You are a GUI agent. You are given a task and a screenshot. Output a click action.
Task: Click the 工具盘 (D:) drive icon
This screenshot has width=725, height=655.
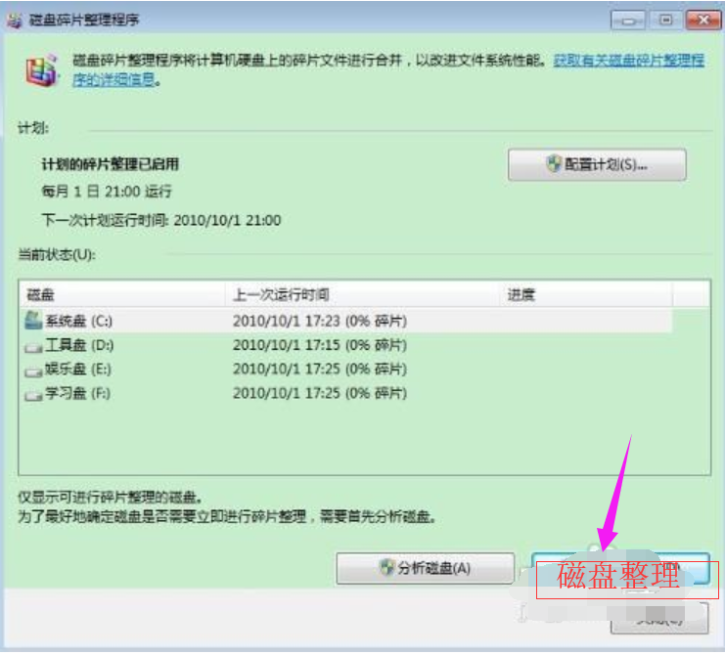tap(33, 346)
